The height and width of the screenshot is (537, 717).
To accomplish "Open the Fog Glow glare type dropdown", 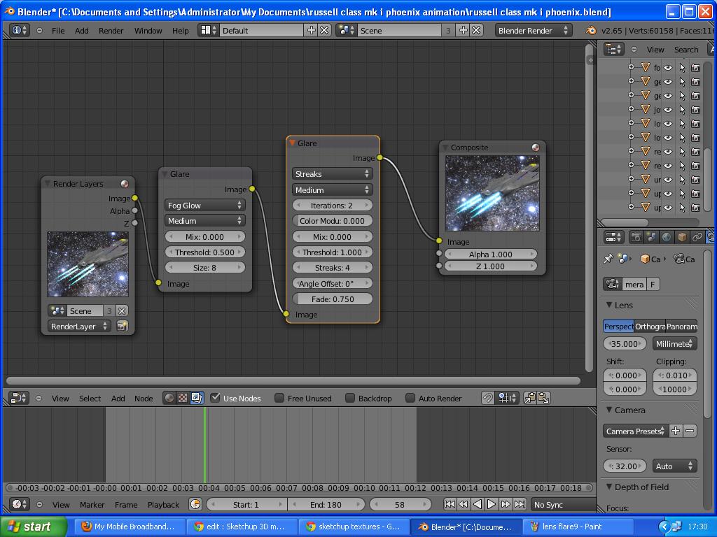I will click(205, 205).
